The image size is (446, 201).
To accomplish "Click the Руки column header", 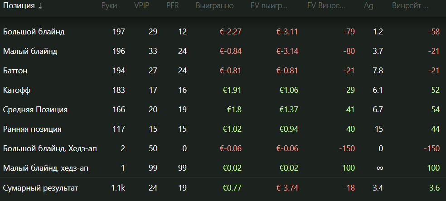I will 109,6.
